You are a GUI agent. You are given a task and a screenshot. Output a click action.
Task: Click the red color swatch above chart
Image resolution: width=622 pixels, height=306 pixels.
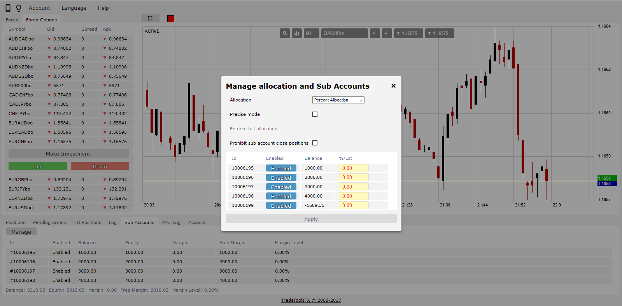point(171,19)
